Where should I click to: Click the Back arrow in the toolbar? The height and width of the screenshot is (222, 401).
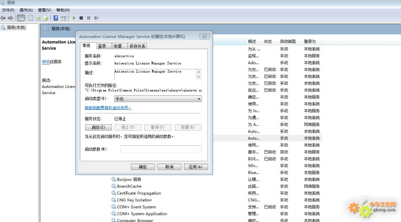pyautogui.click(x=3, y=18)
